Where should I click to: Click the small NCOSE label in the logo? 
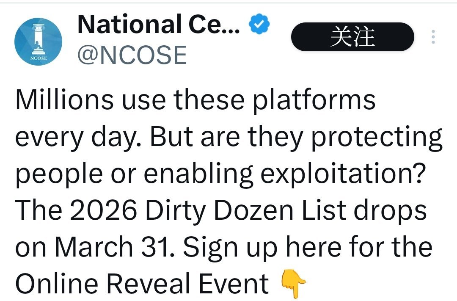pos(39,58)
